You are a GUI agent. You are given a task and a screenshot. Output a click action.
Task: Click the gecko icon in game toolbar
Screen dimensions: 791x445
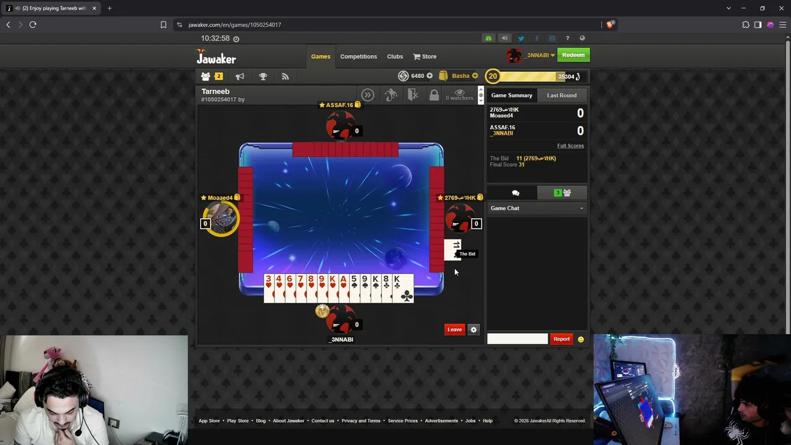coord(391,95)
